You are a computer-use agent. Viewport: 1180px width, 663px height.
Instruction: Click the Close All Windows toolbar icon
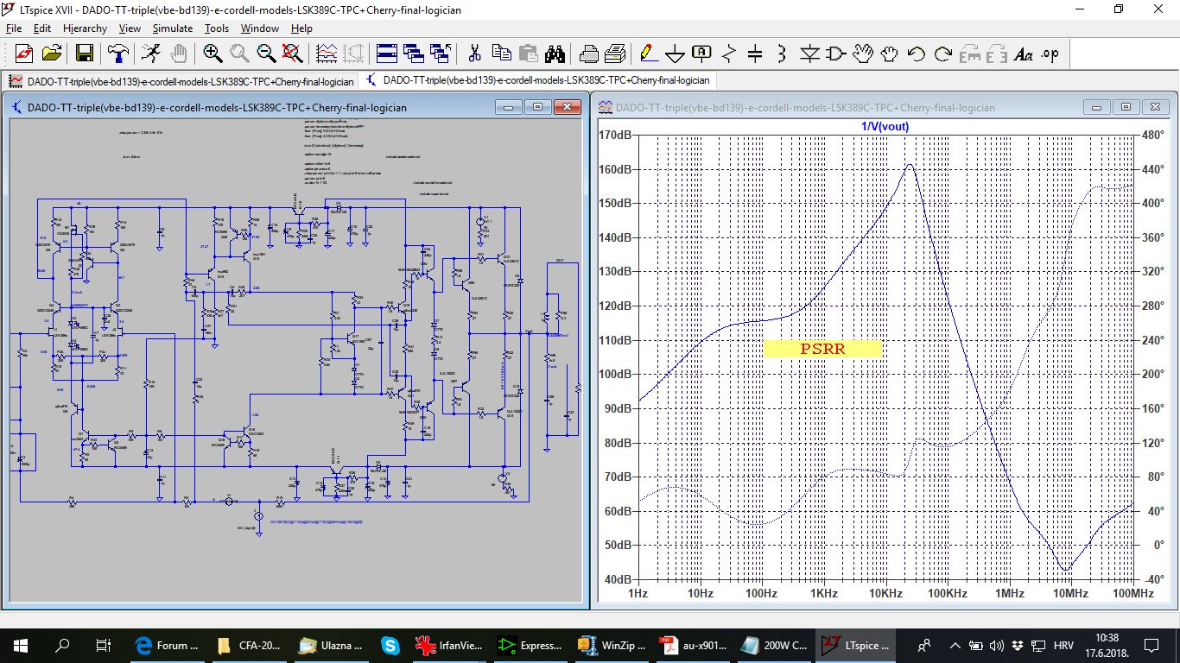click(x=441, y=54)
